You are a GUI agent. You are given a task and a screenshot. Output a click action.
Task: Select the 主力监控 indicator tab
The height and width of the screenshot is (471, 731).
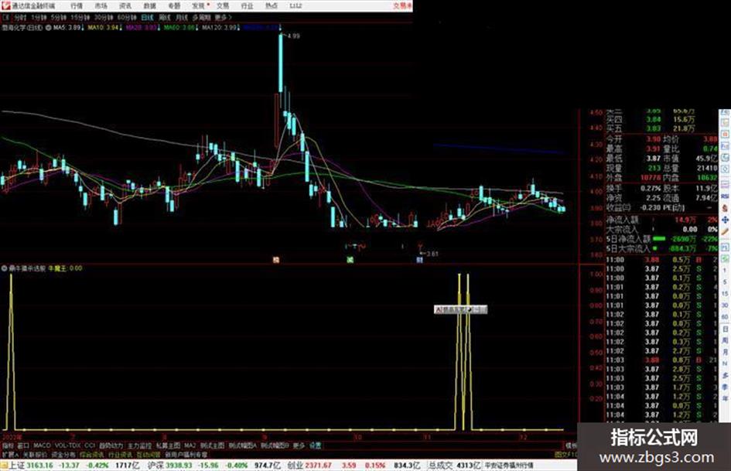(x=139, y=445)
